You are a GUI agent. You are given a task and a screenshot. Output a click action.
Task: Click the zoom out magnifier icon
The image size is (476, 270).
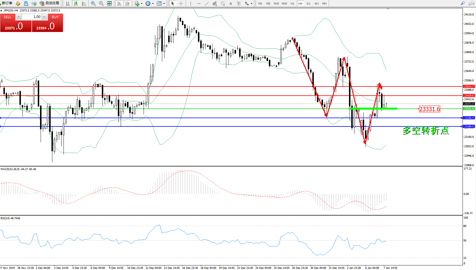(x=101, y=3)
